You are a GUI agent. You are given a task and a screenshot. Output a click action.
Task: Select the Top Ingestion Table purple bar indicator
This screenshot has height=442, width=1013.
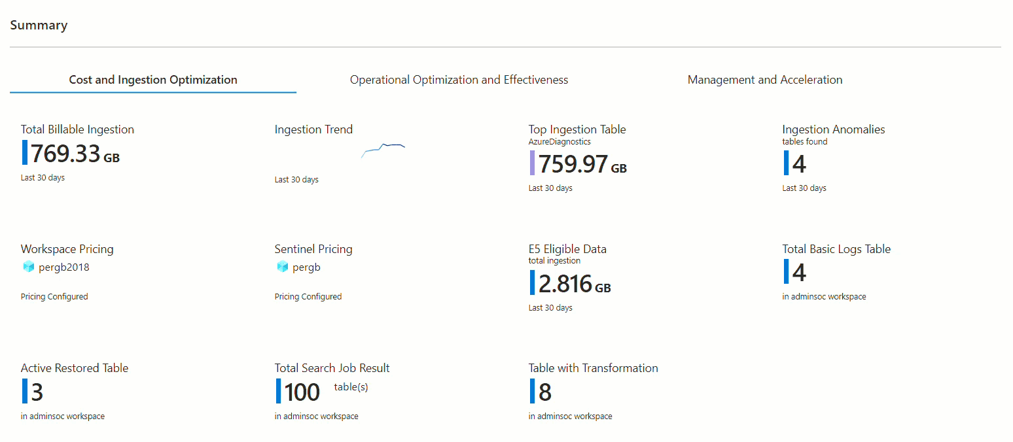click(x=533, y=164)
